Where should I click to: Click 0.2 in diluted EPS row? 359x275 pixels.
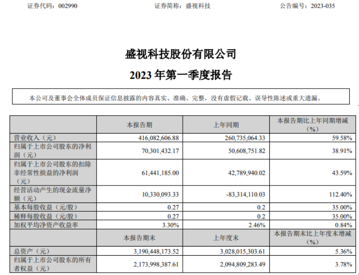[x=261, y=216]
